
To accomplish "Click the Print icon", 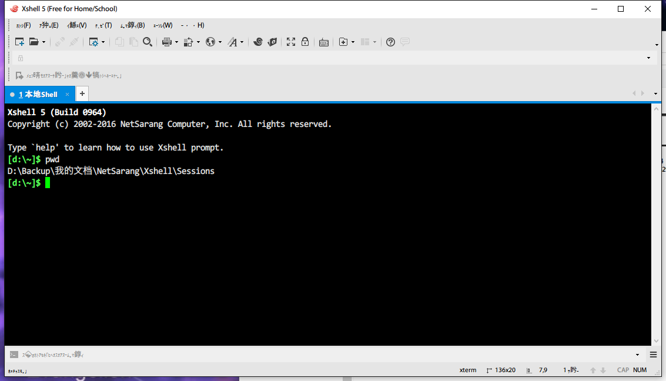I will pyautogui.click(x=166, y=42).
